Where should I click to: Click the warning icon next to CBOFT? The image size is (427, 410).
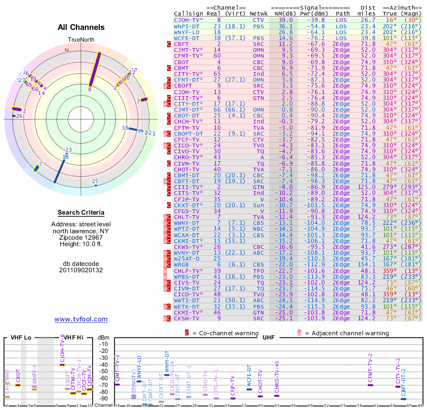168,85
